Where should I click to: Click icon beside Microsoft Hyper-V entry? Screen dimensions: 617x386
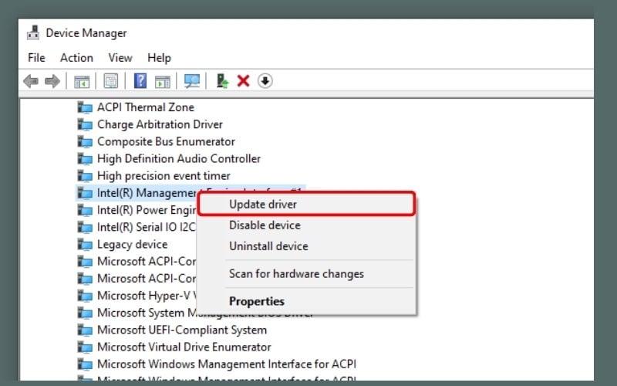(85, 296)
